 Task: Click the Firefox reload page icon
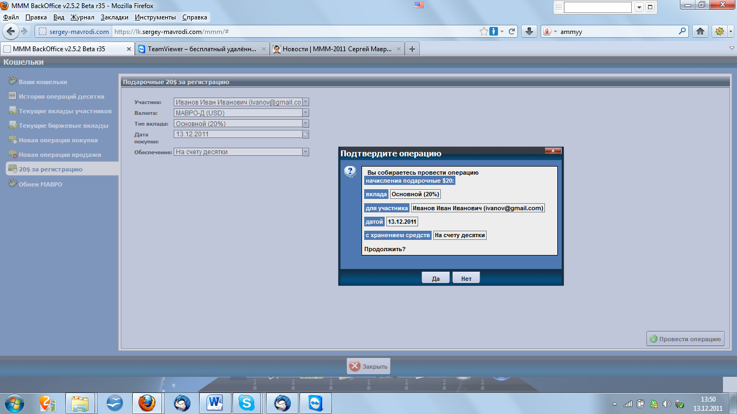click(x=512, y=31)
